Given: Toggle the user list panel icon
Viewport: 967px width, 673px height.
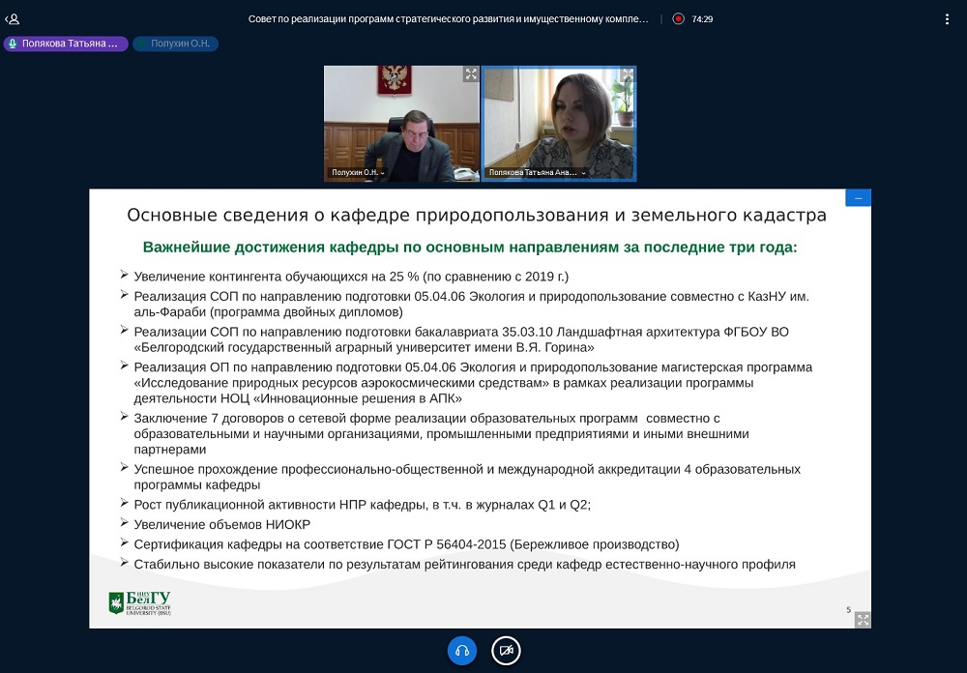Looking at the screenshot, I should [13, 18].
